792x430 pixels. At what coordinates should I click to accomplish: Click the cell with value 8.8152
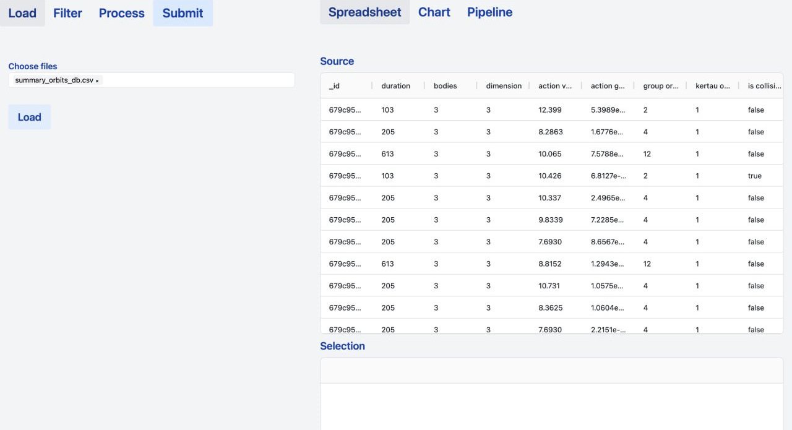pos(550,264)
